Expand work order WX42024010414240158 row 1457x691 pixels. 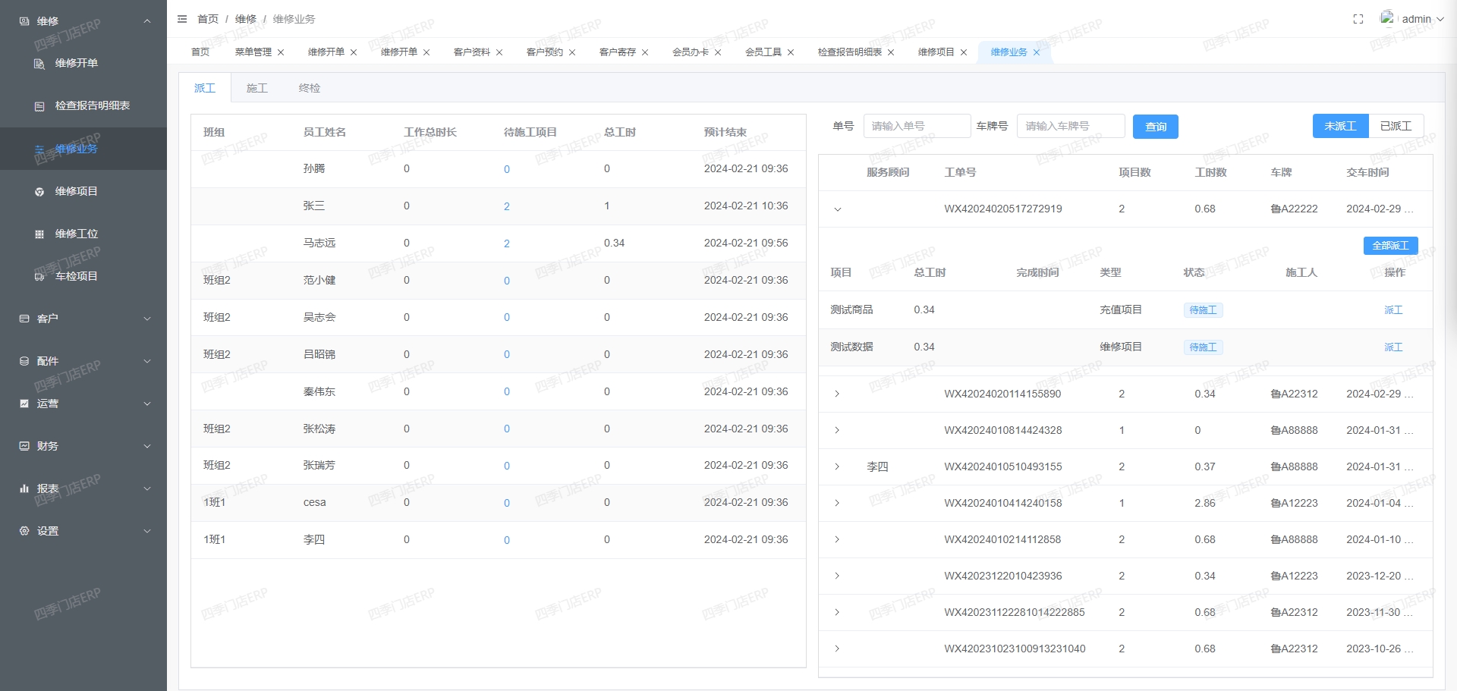(837, 503)
